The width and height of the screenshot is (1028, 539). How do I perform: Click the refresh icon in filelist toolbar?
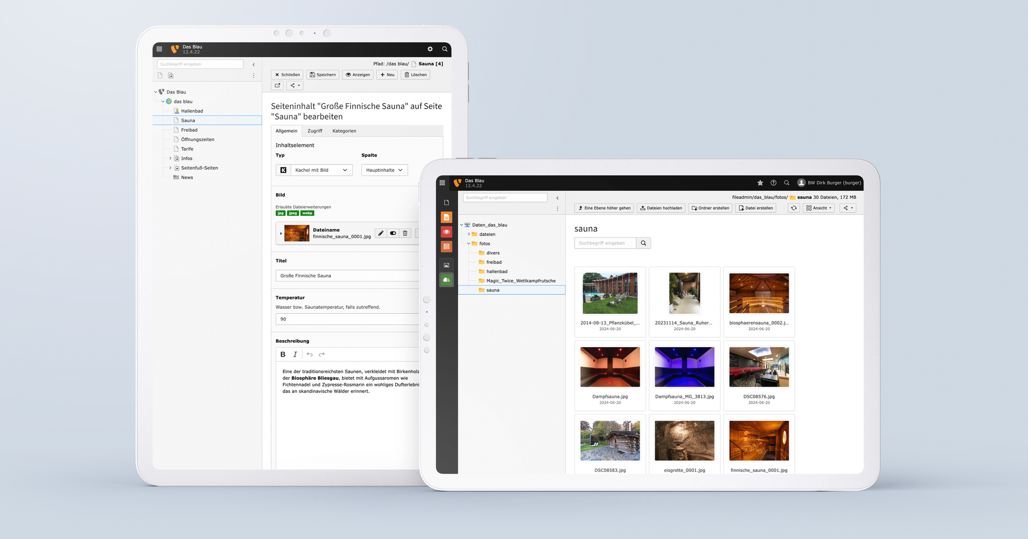tap(794, 208)
